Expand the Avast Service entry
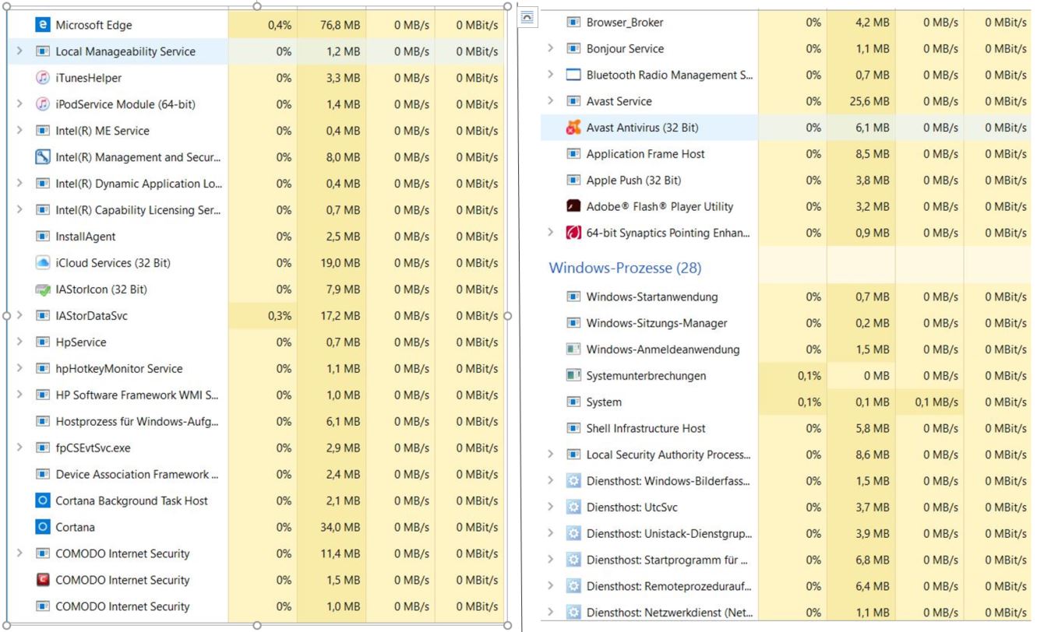The width and height of the screenshot is (1037, 632). pos(551,101)
